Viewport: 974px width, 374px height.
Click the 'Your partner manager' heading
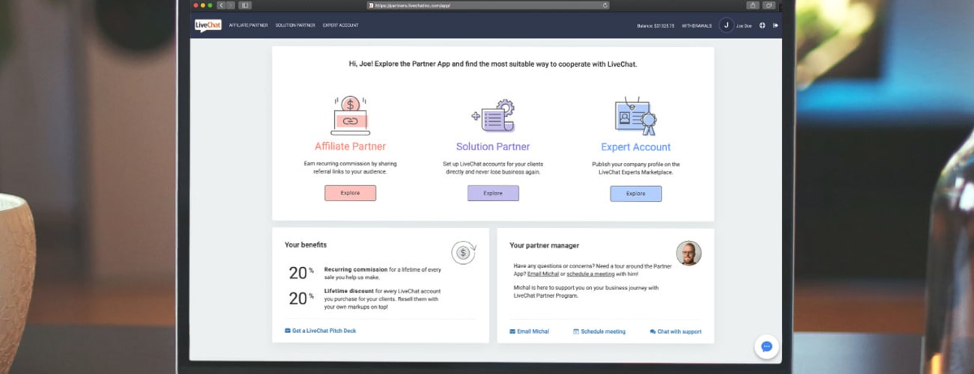544,245
